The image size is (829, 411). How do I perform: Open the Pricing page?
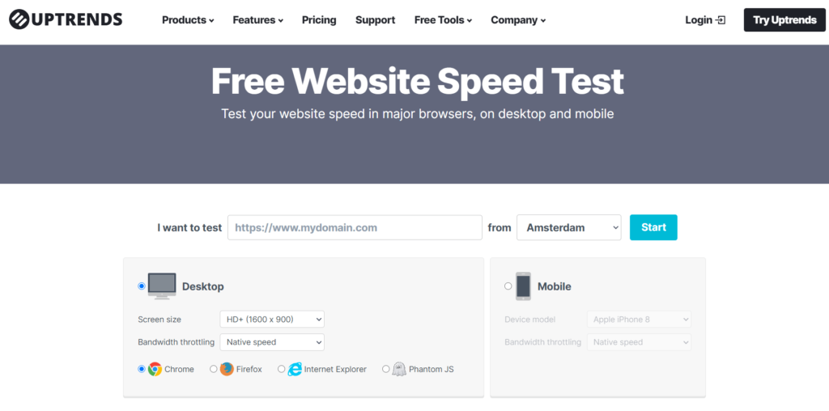[x=319, y=20]
